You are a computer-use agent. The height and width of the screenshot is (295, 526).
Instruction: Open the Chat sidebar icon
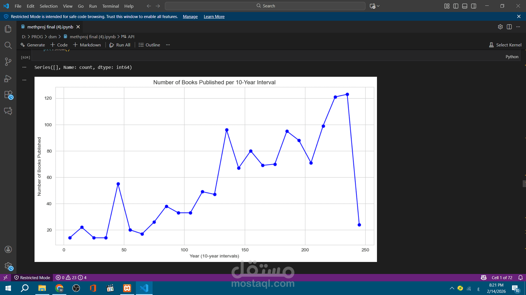coord(8,111)
